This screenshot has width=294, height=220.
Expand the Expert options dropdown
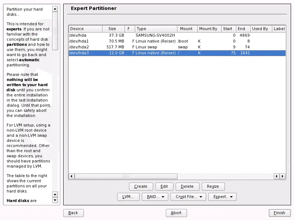click(222, 197)
